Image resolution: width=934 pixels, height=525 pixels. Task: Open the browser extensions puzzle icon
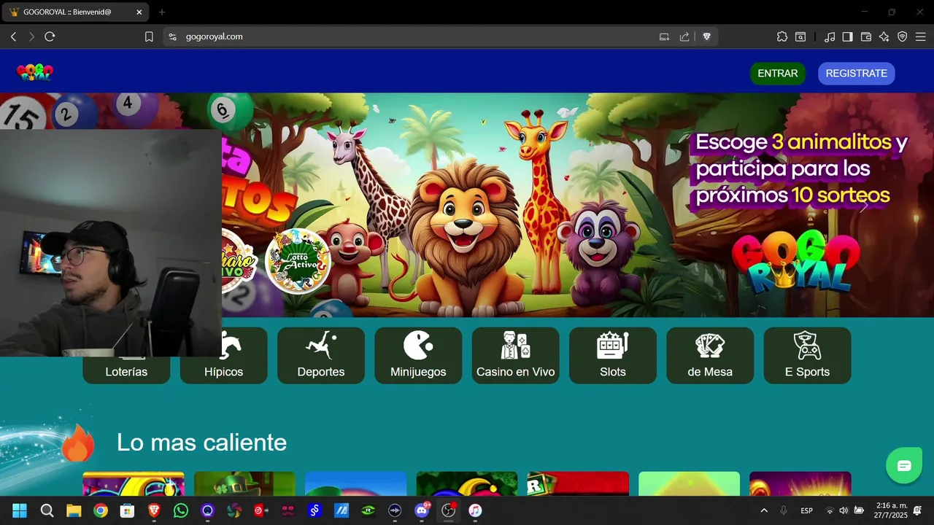click(x=782, y=36)
